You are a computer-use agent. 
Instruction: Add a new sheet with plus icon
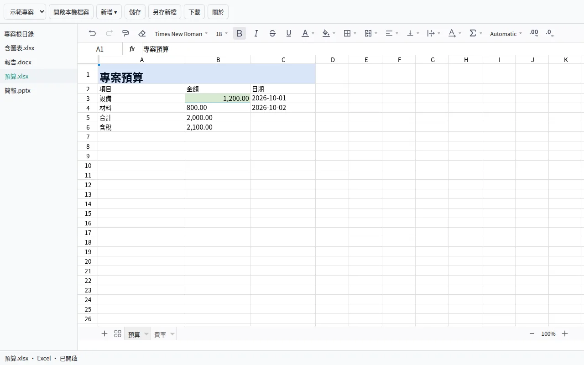(104, 334)
